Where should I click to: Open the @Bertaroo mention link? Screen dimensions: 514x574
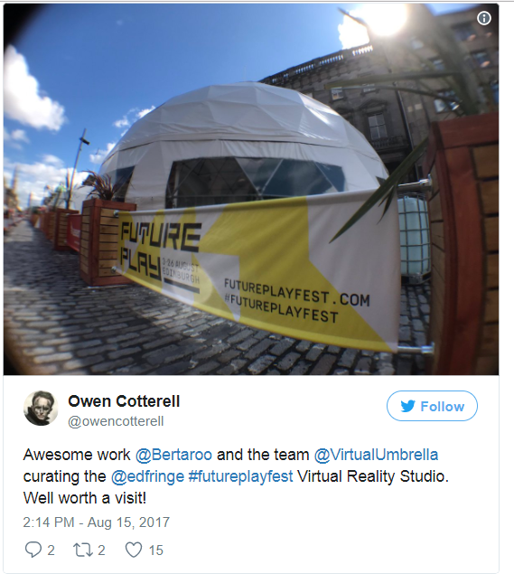point(173,455)
